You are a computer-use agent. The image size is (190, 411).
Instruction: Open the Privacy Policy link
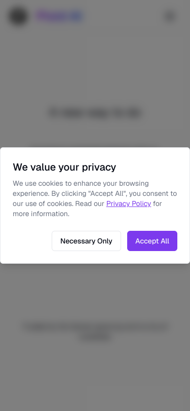(x=129, y=203)
